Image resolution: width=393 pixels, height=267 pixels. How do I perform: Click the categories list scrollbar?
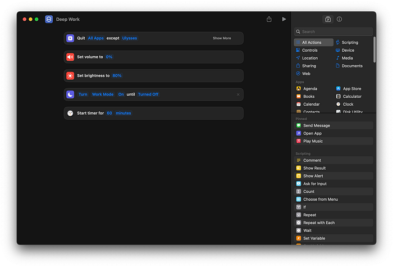click(374, 49)
